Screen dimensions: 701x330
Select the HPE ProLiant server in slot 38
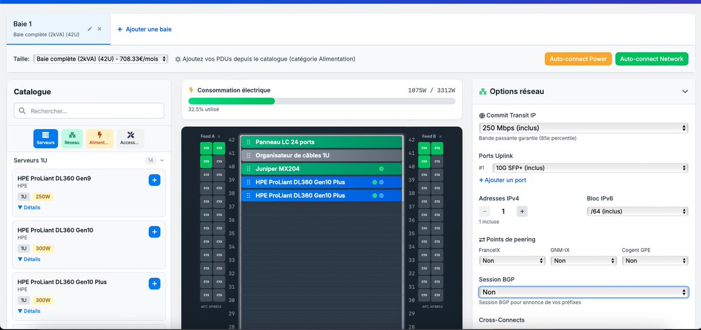coord(322,196)
